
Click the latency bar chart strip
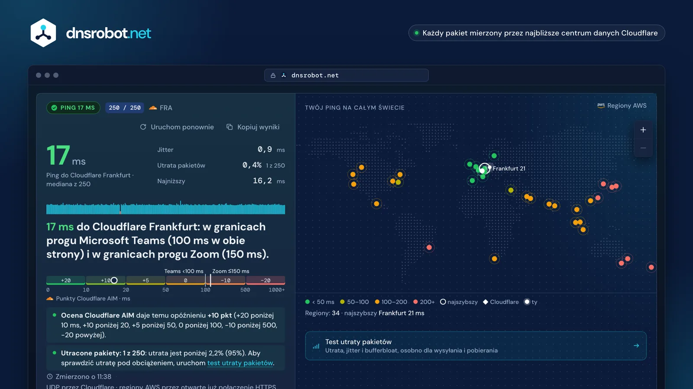point(165,208)
